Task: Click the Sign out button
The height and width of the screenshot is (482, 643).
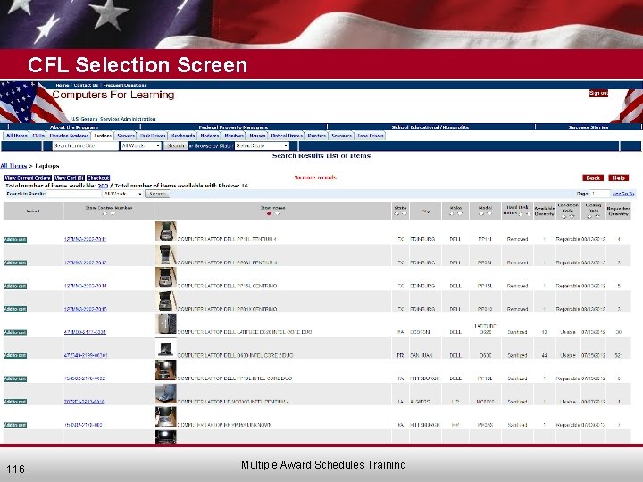Action: tap(598, 94)
